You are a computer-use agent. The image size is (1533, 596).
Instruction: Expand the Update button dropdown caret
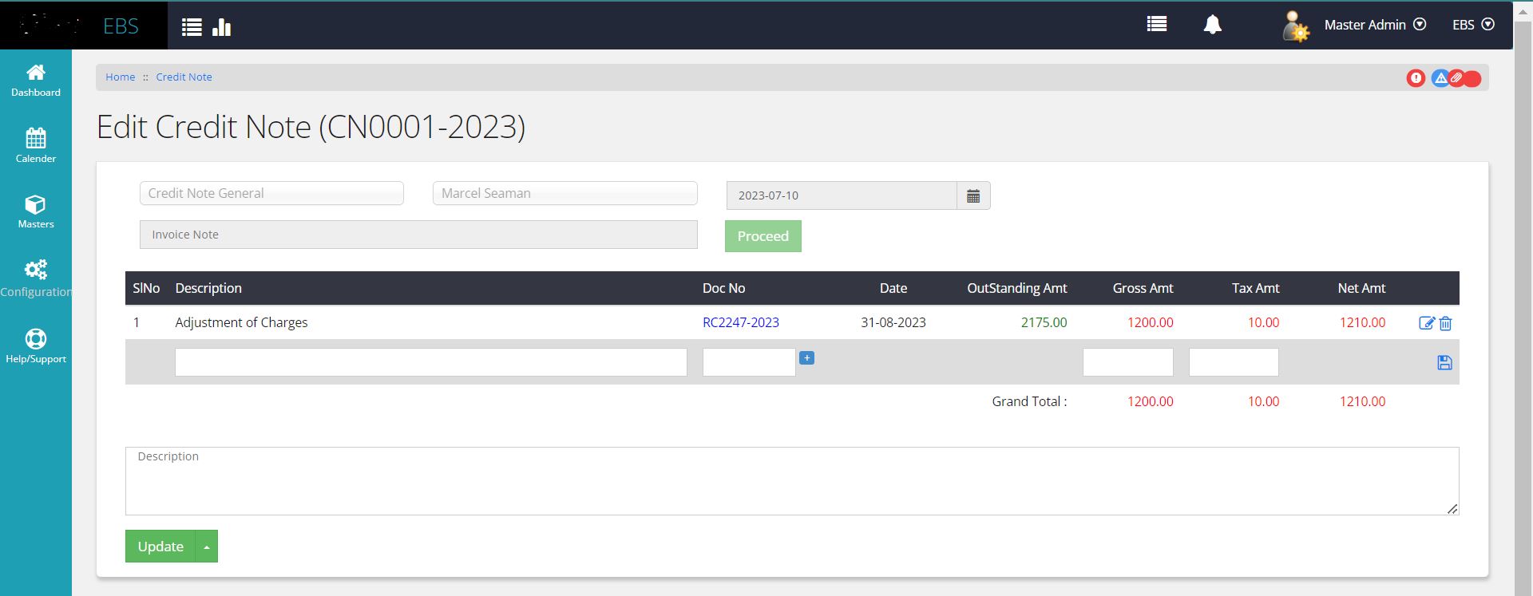pyautogui.click(x=207, y=547)
